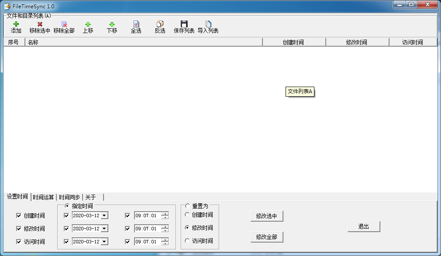Click the 修改选中 button
Image resolution: width=441 pixels, height=256 pixels.
pyautogui.click(x=267, y=216)
